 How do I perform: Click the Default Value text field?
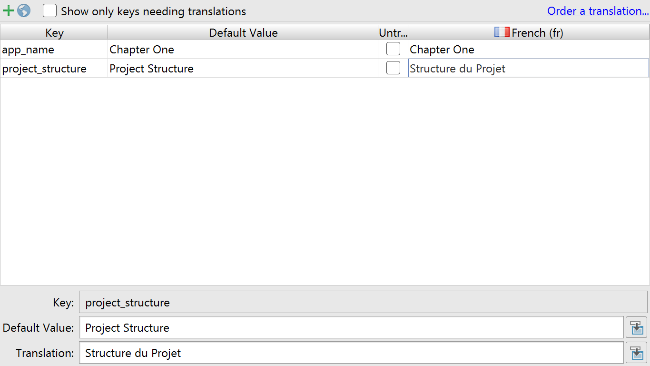[352, 327]
